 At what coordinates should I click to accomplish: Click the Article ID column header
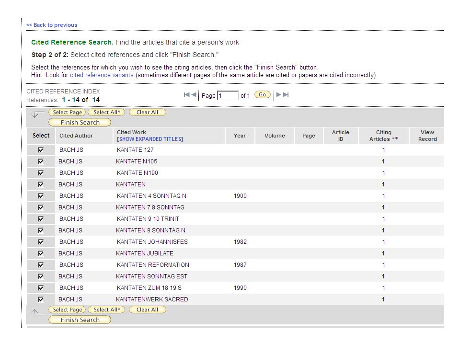click(340, 136)
